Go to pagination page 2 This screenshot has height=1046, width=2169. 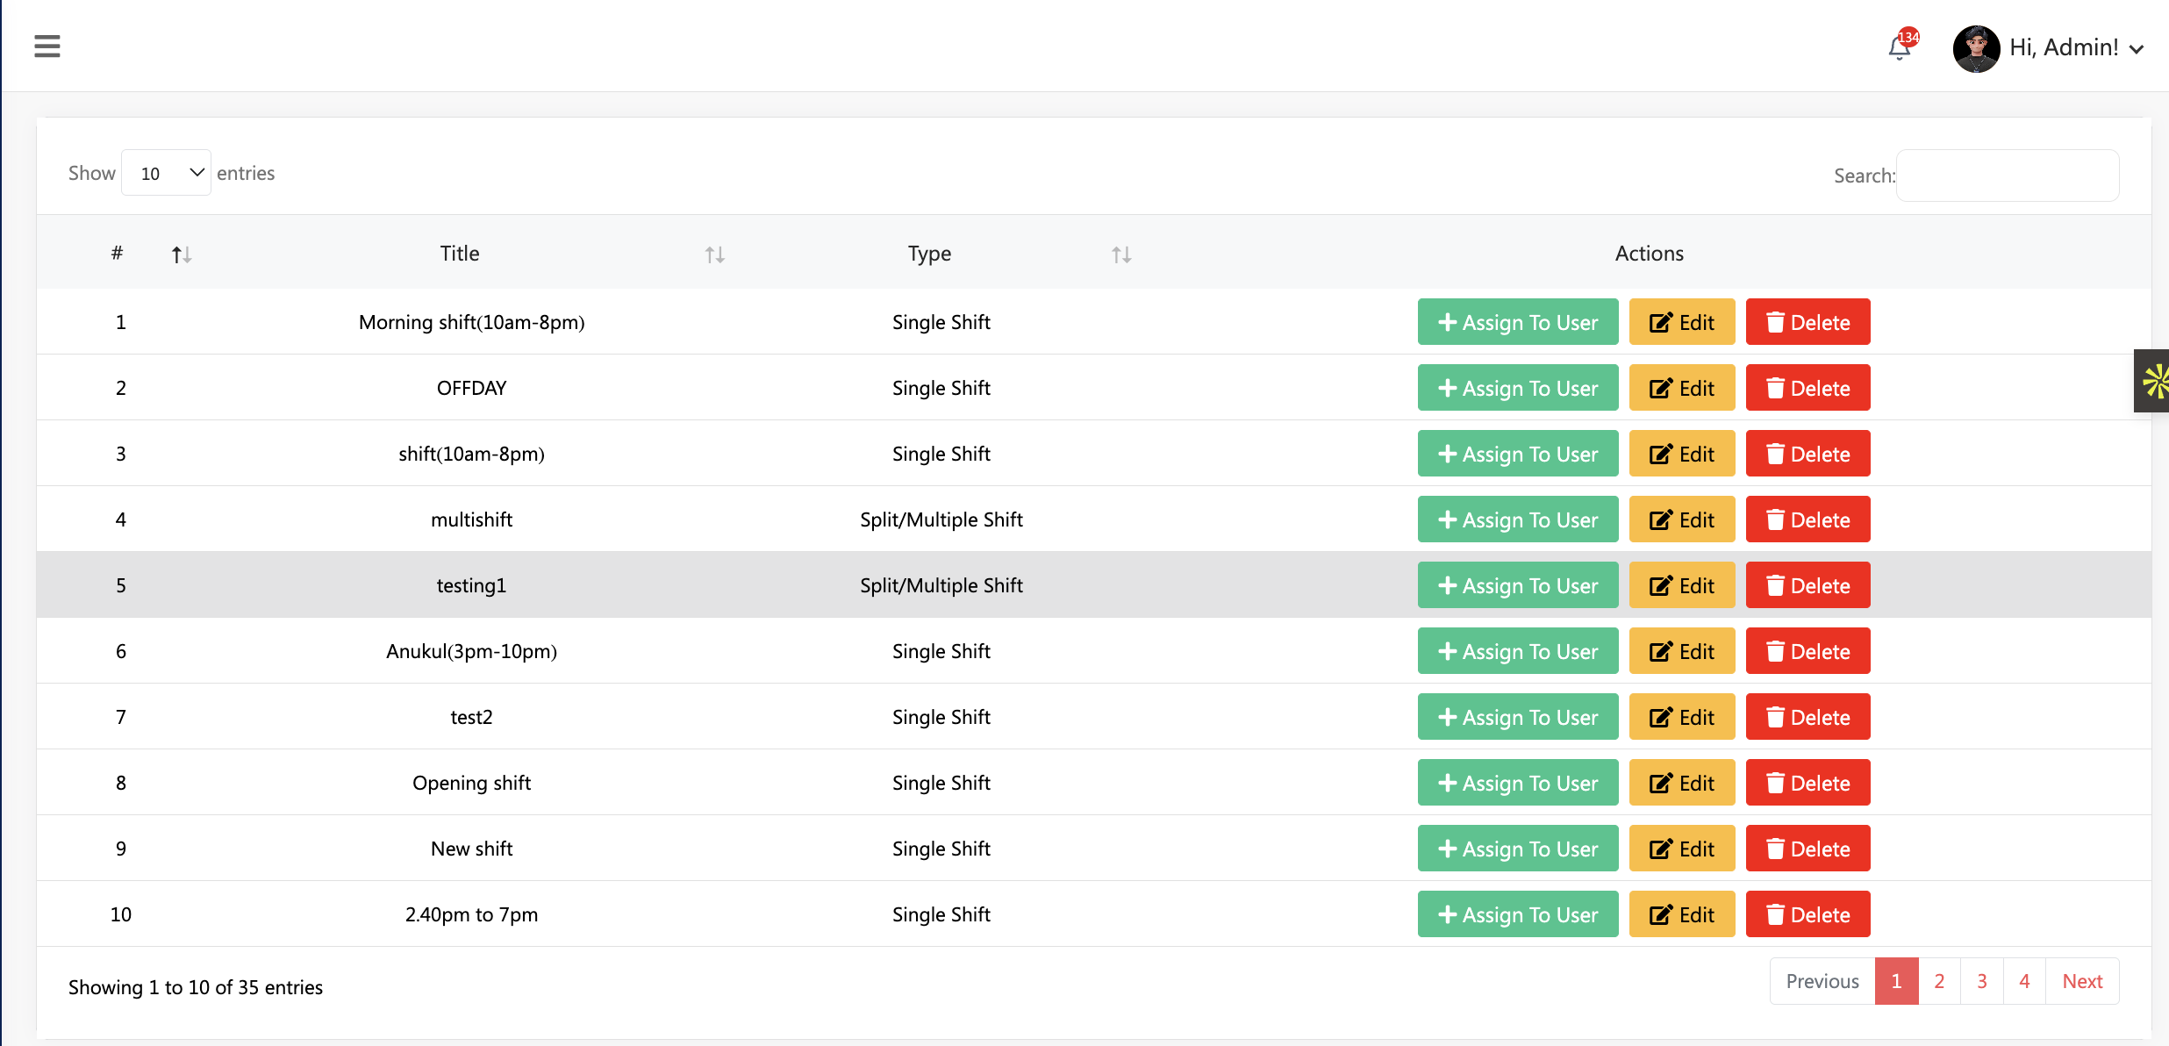point(1939,981)
